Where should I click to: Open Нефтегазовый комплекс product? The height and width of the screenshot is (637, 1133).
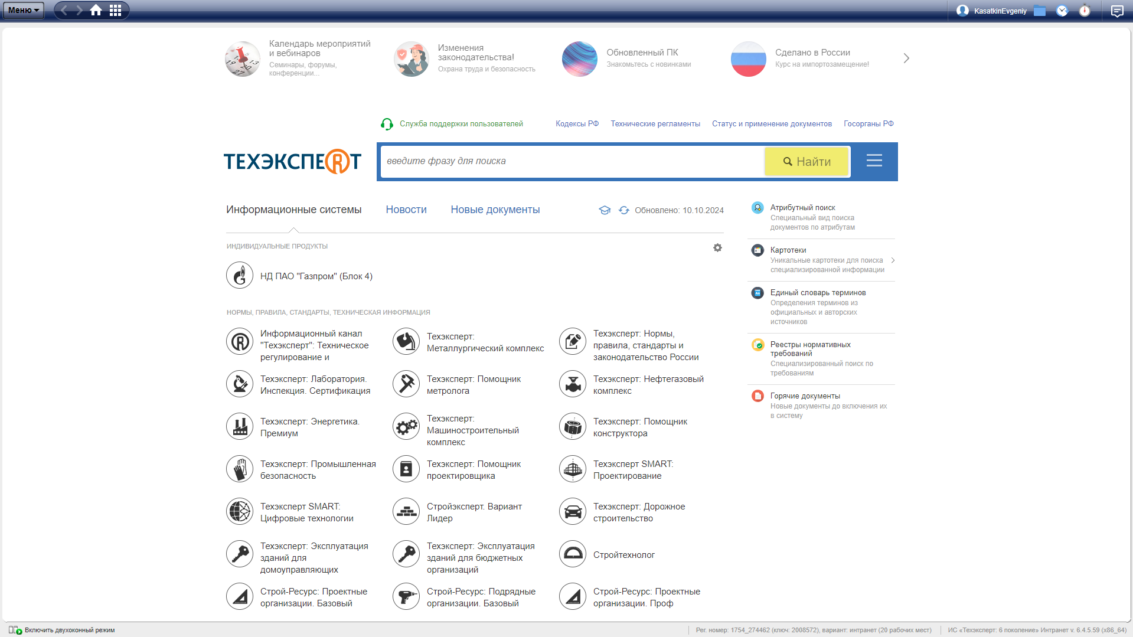[x=632, y=385]
